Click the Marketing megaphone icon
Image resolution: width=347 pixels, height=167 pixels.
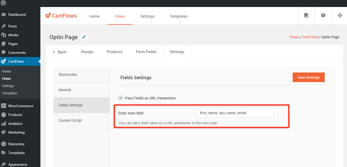(x=4, y=132)
